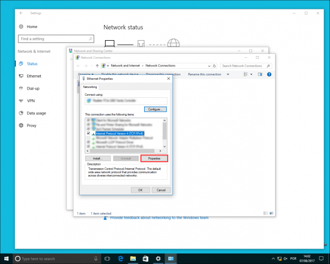Open the Status page in Settings sidebar

pos(32,64)
